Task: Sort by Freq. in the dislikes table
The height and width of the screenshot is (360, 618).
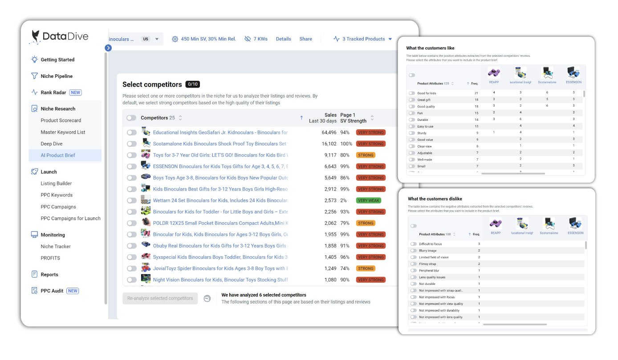Action: coord(474,234)
